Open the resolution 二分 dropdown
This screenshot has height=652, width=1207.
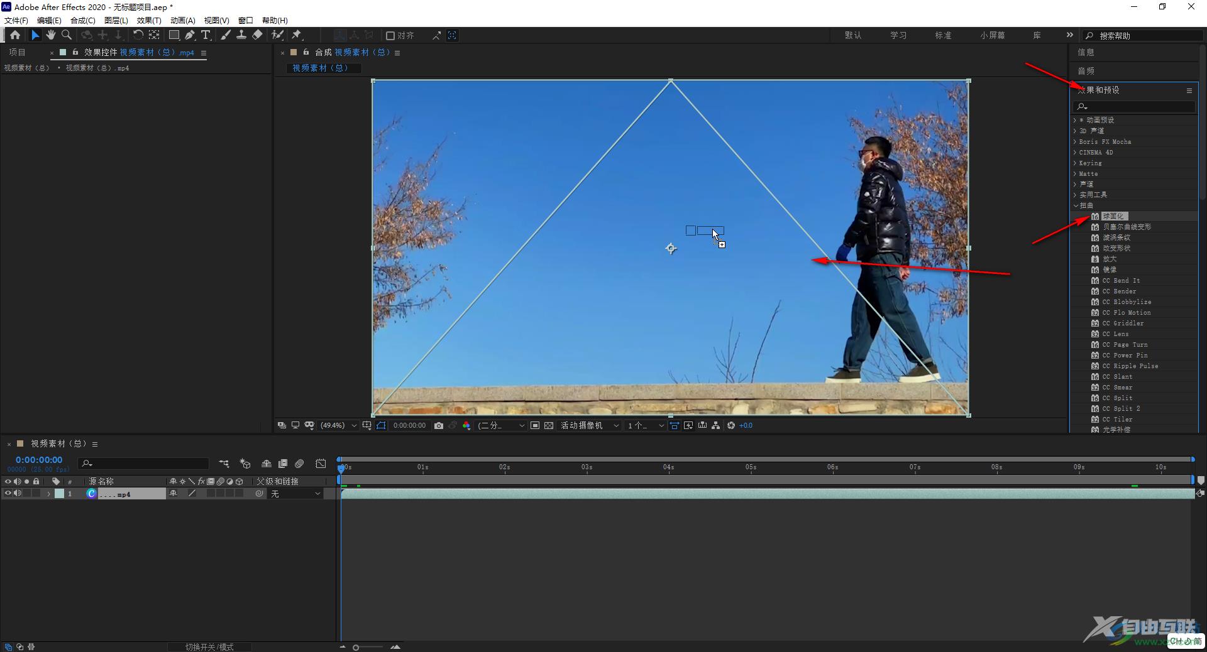click(501, 425)
